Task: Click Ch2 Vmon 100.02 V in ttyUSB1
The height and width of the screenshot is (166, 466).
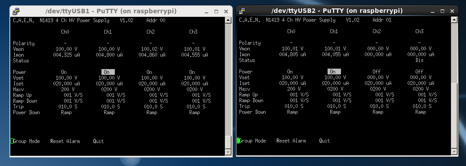Action: pyautogui.click(x=152, y=49)
